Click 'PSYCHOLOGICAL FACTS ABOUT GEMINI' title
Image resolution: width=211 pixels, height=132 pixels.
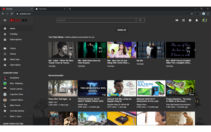pyautogui.click(x=90, y=100)
